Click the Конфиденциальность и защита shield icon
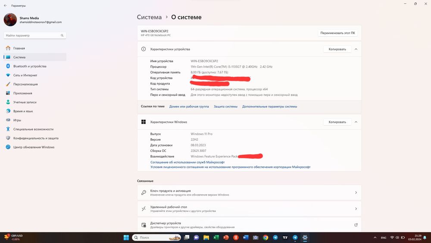The height and width of the screenshot is (243, 431). pos(8,138)
